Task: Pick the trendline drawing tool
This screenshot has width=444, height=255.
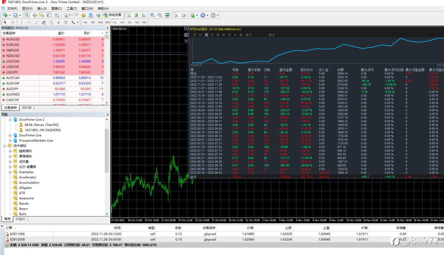Action: 37,22
